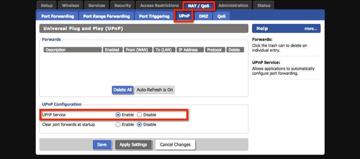Open the Port Triggering sub-tab
The width and height of the screenshot is (360, 159).
[x=154, y=16]
